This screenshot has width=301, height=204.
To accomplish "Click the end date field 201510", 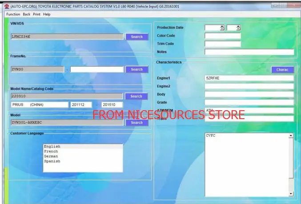I will 112,104.
